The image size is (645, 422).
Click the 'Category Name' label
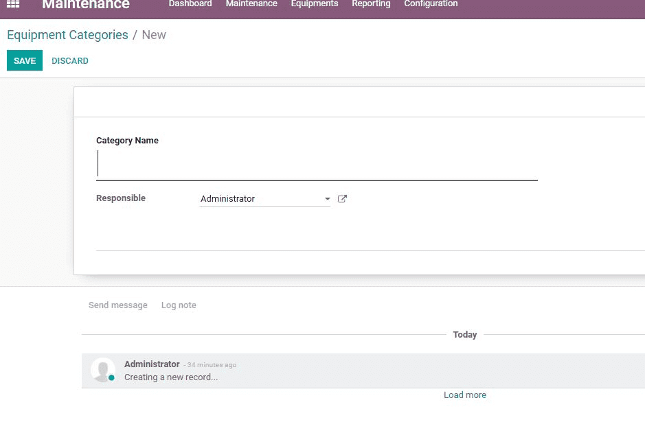coord(127,141)
